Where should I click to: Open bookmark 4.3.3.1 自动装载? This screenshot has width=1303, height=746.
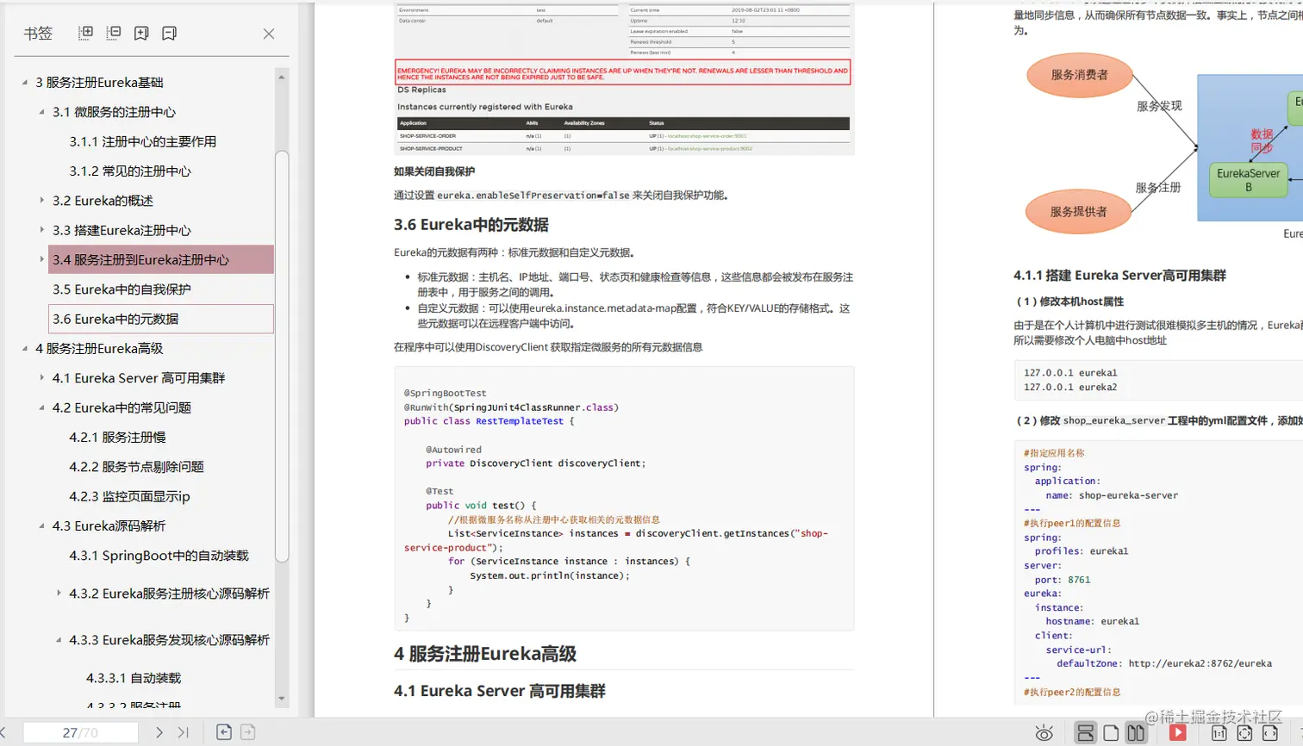(x=134, y=678)
